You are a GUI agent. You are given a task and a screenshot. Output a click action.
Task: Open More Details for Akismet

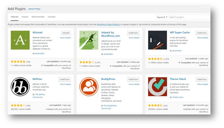[66, 38]
